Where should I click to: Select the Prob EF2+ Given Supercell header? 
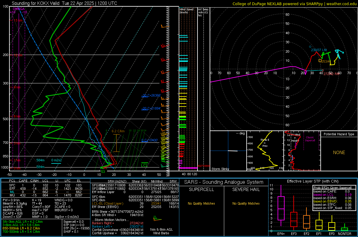point(333,188)
